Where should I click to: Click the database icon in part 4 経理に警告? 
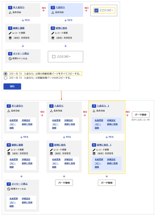pos(53,38)
